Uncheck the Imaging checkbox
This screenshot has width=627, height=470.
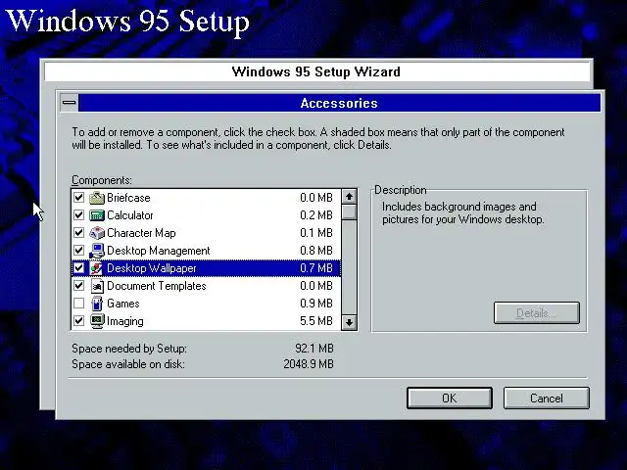click(x=79, y=320)
